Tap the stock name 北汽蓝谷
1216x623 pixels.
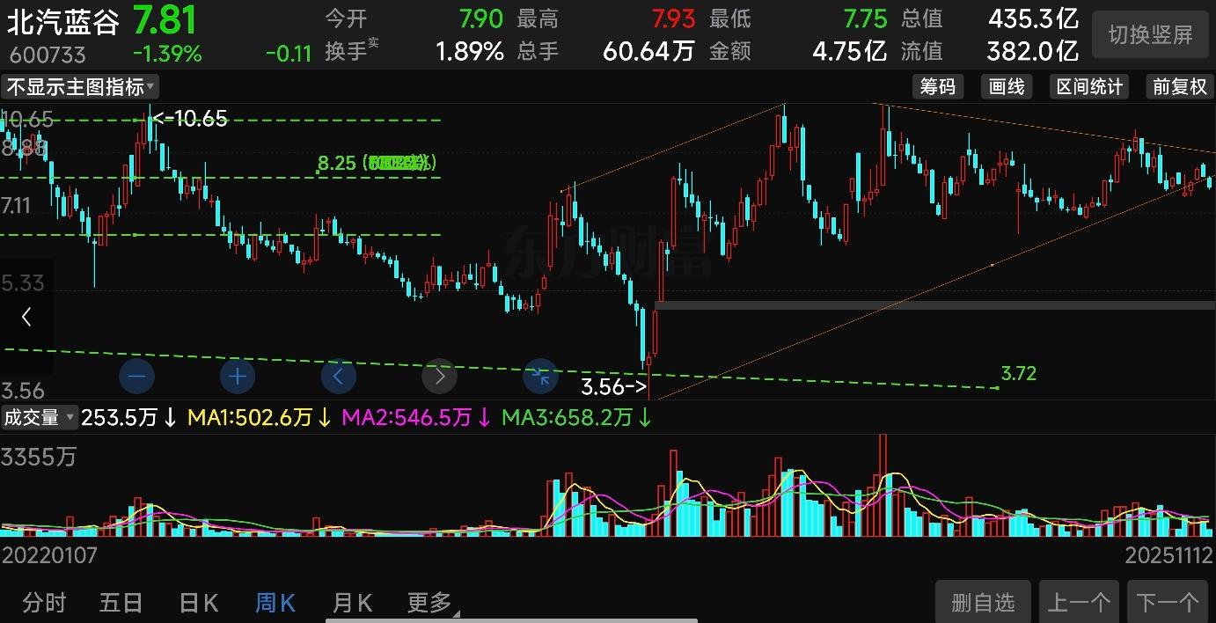62,21
